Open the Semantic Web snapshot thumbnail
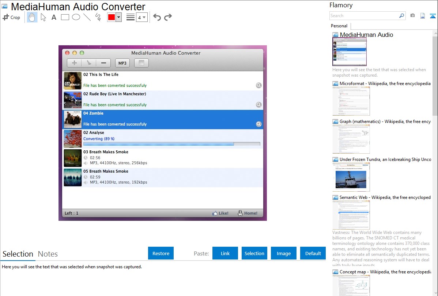Image resolution: width=438 pixels, height=296 pixels. pyautogui.click(x=351, y=215)
